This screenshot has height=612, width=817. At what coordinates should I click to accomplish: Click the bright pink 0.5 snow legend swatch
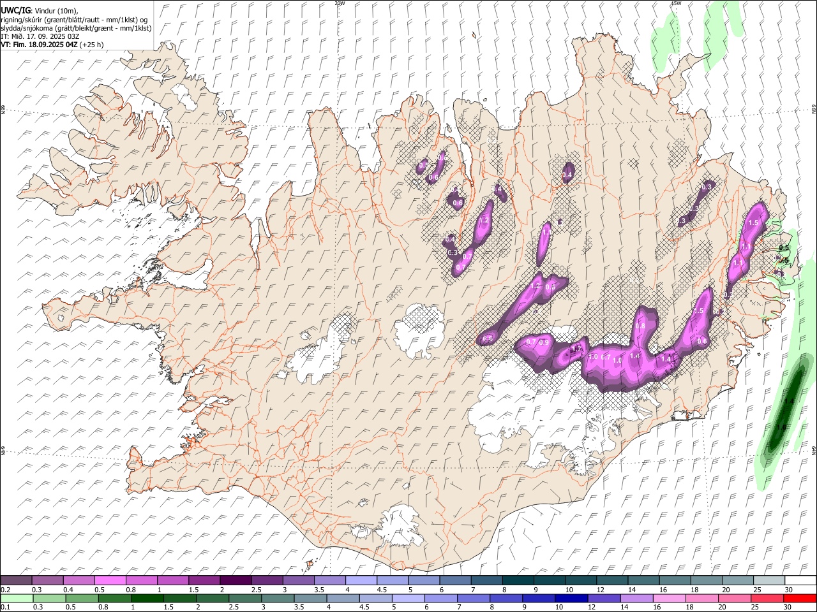tap(110, 581)
